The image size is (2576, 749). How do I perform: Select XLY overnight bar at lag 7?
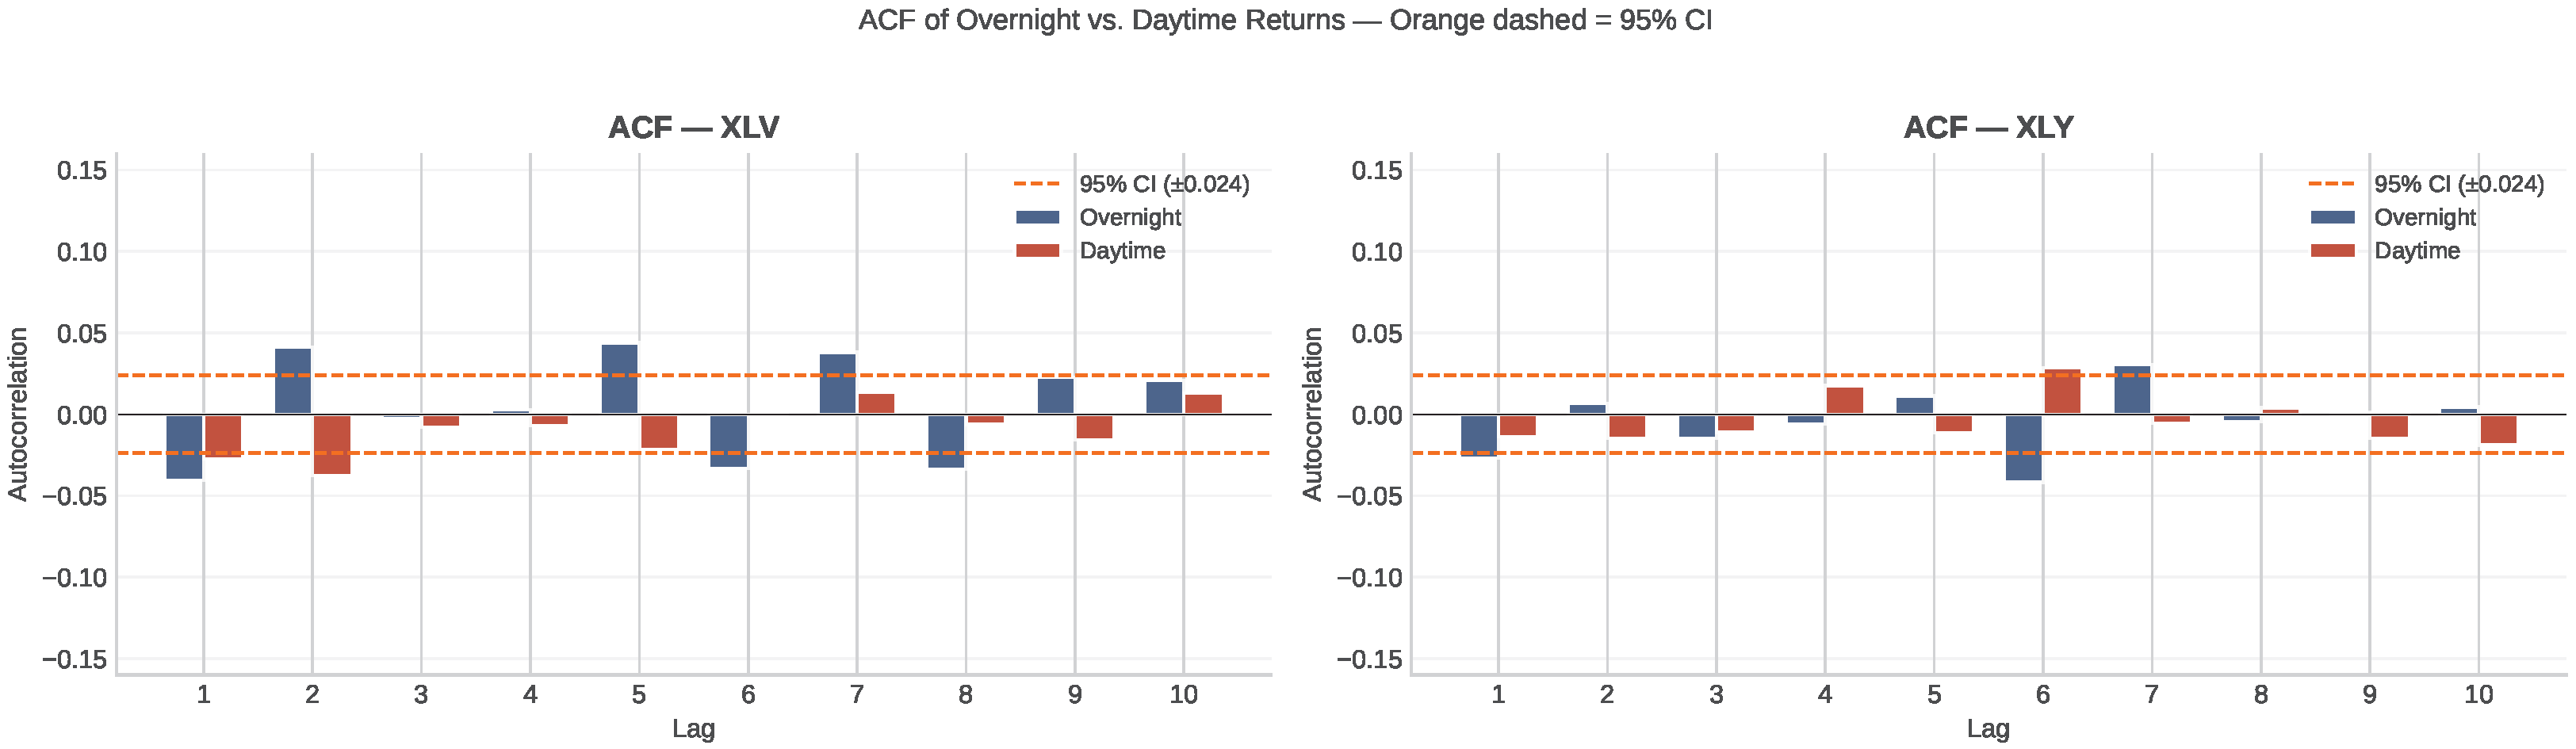click(2132, 390)
